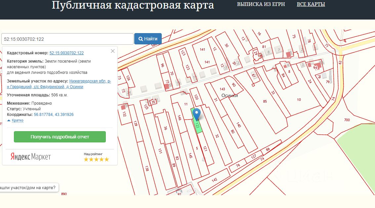Select parcel 140 on the map
Image resolution: width=375 pixels, height=208 pixels.
[x=238, y=125]
